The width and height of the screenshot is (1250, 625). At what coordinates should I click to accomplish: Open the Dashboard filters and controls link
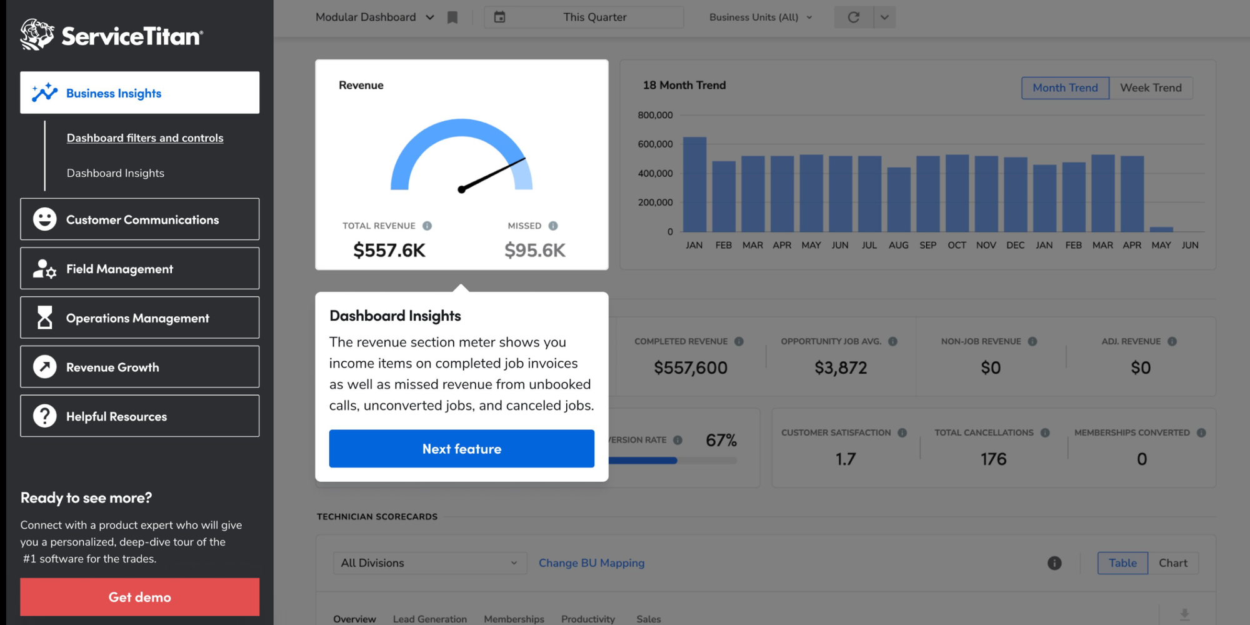pyautogui.click(x=145, y=138)
